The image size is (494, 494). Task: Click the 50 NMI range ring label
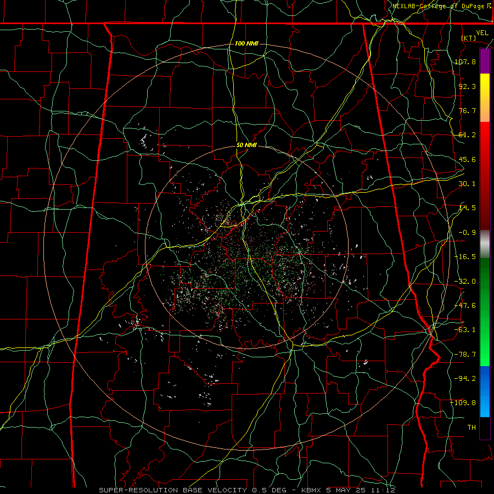246,145
